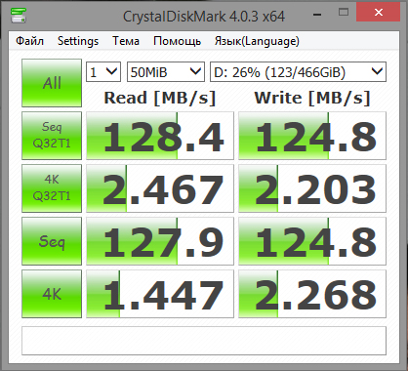Run all benchmarks with the All button
This screenshot has height=371, width=408.
pyautogui.click(x=52, y=83)
